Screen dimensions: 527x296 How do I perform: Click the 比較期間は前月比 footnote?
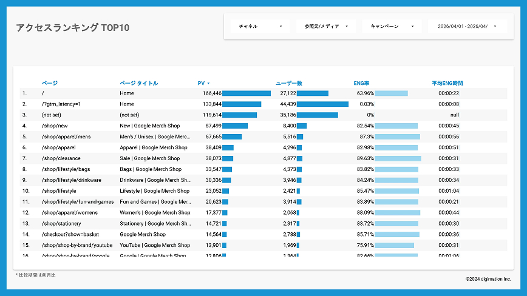click(x=36, y=275)
